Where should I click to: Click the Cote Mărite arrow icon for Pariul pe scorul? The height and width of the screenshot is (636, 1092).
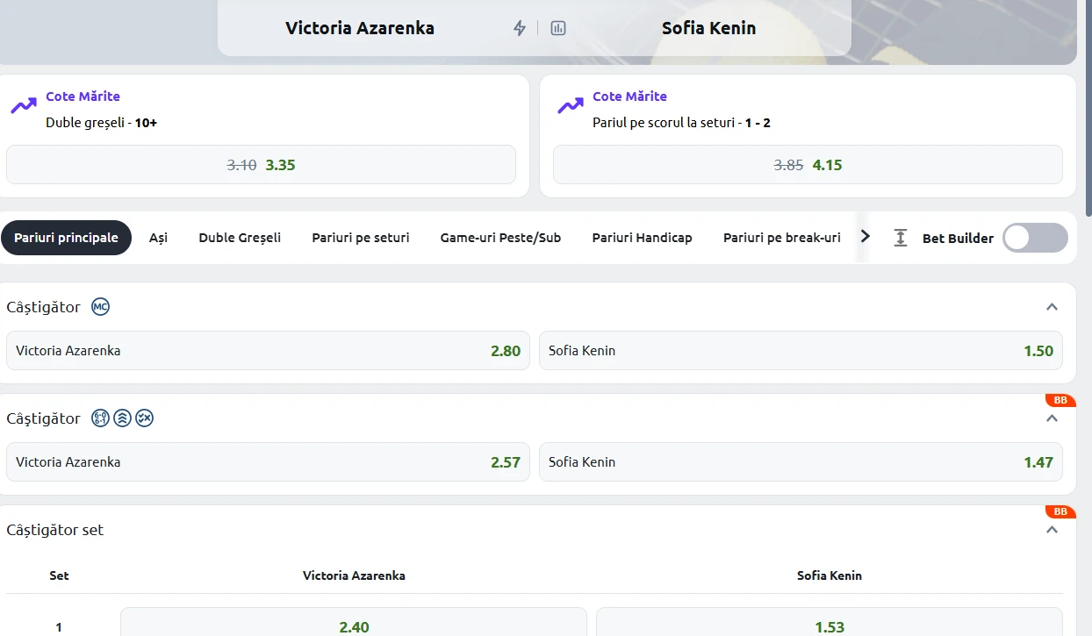point(571,106)
